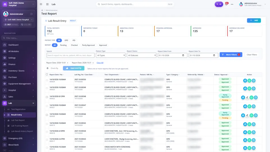The image size is (270, 152).
Task: Click the home breadcrumb icon
Action: [x=42, y=10]
